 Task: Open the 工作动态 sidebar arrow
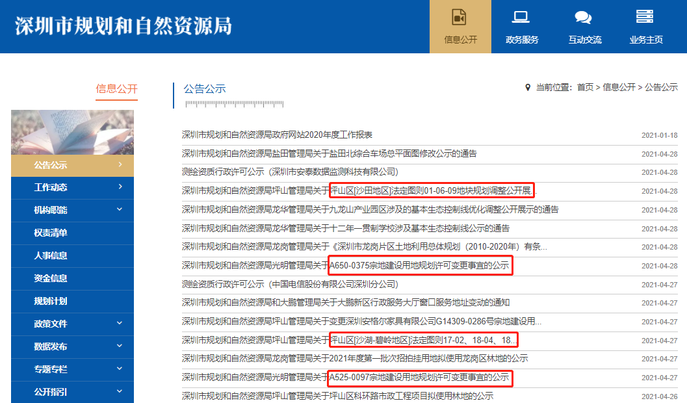(120, 187)
